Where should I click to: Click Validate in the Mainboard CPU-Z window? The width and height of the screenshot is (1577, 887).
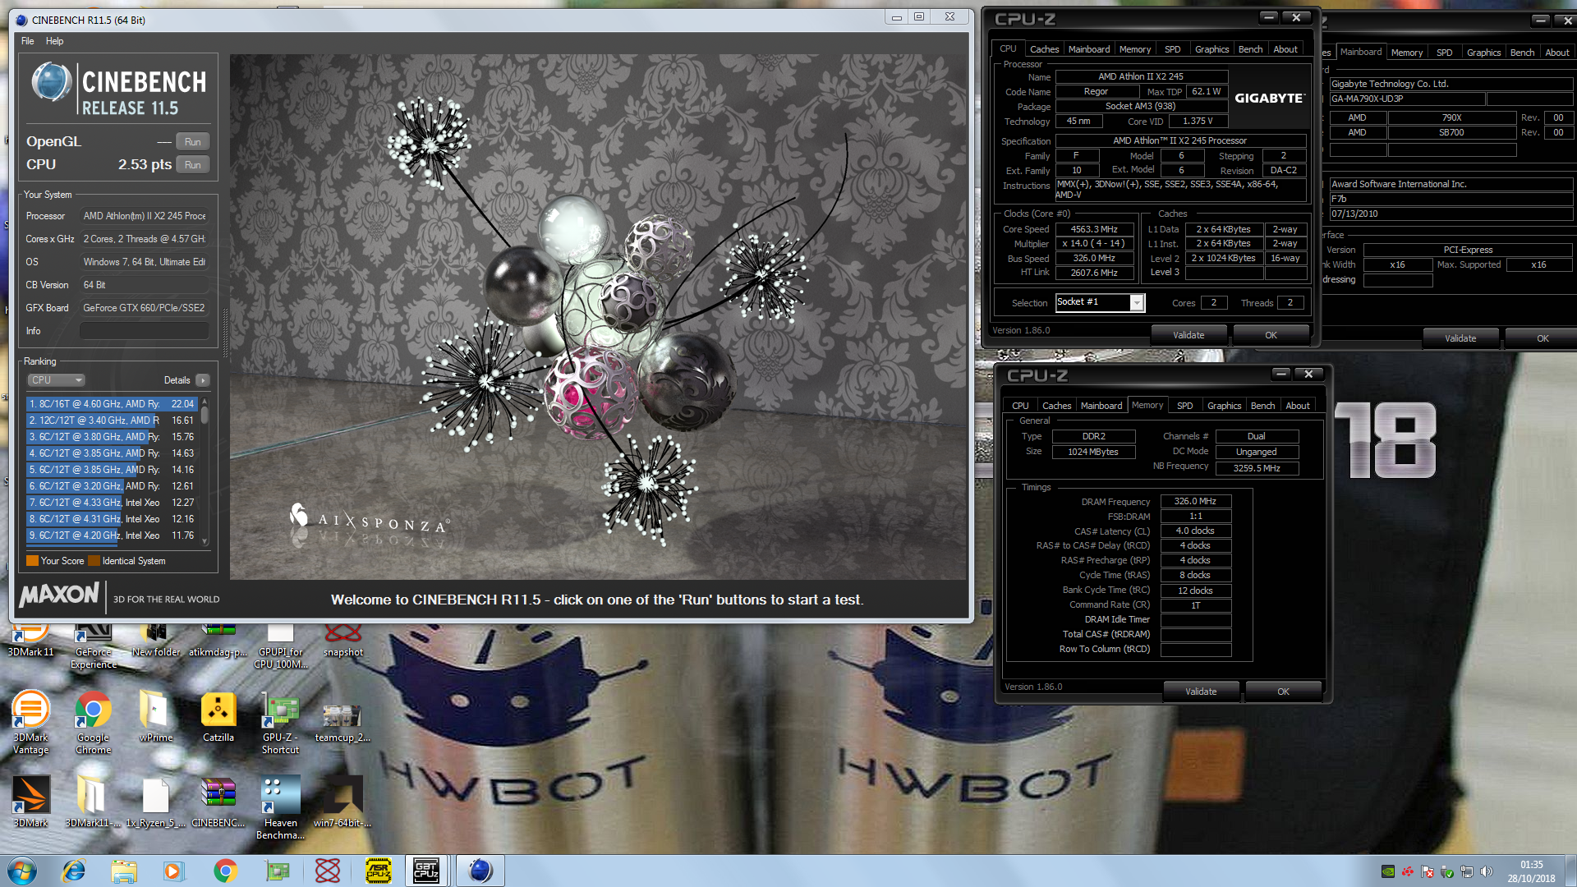pos(1460,338)
